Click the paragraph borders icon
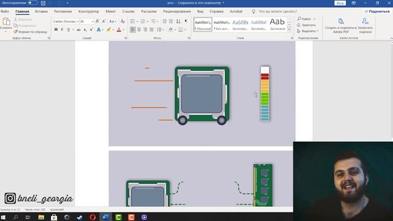The image size is (393, 221). click(x=181, y=30)
